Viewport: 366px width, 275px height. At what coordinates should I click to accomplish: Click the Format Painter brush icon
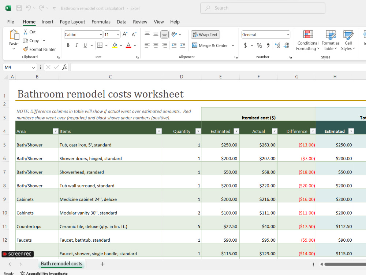(x=26, y=49)
